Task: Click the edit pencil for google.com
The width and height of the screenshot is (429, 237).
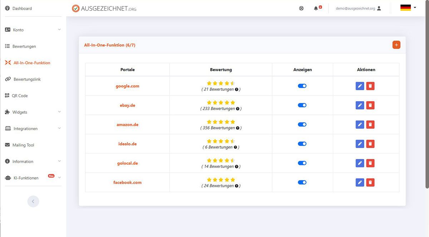Action: coord(360,86)
